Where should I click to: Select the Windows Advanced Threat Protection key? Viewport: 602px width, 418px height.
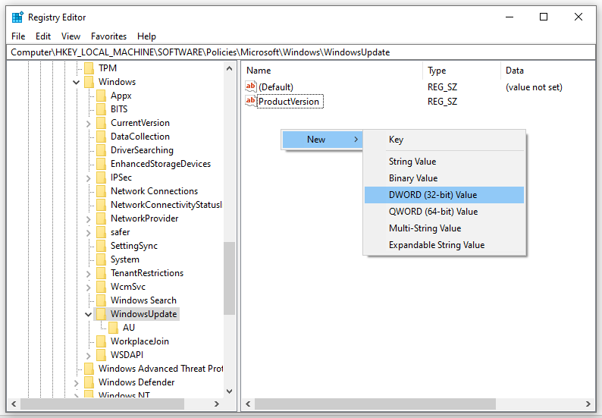[161, 369]
